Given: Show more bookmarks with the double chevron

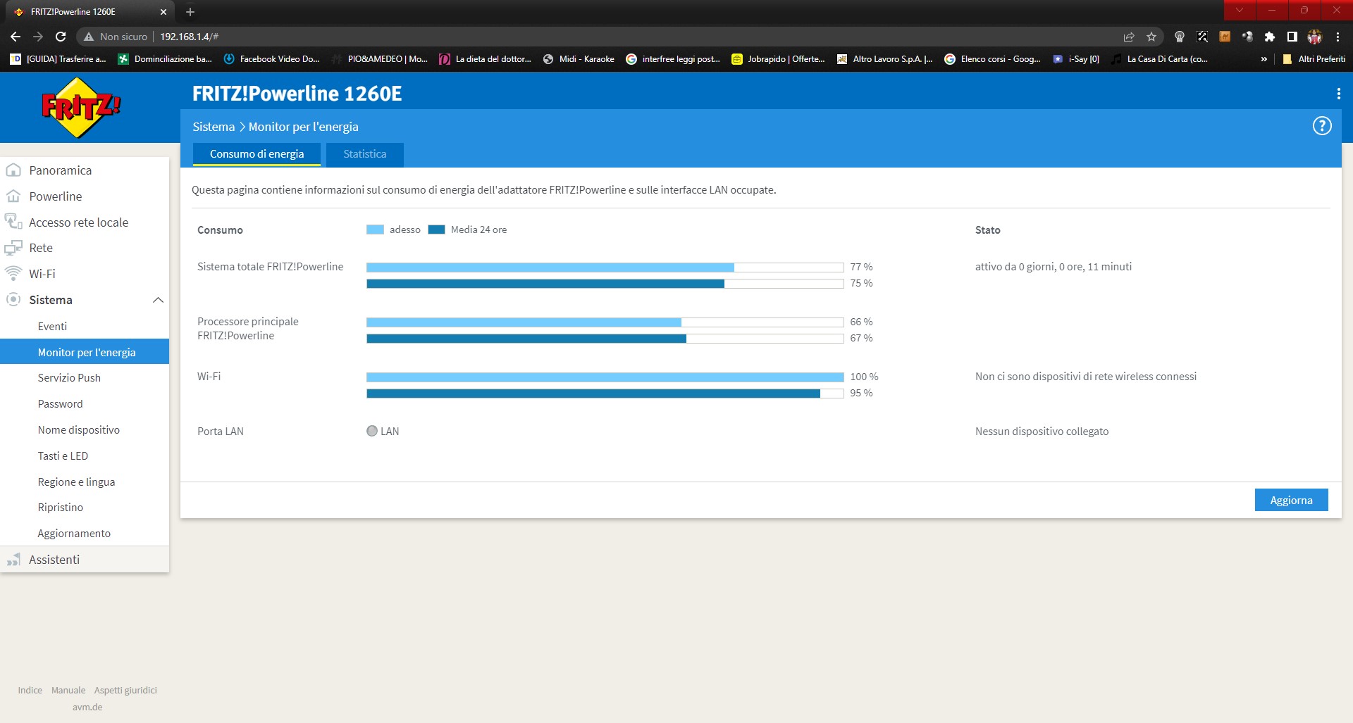Looking at the screenshot, I should point(1264,59).
